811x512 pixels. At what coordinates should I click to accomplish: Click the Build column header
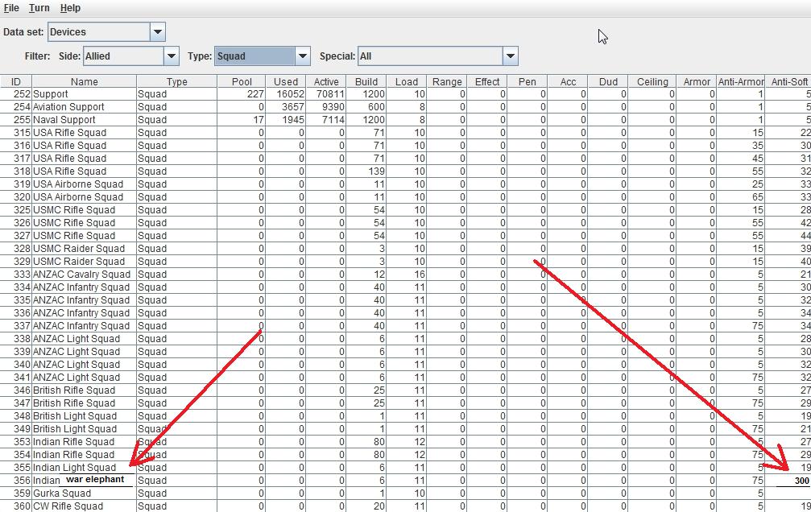click(x=366, y=82)
